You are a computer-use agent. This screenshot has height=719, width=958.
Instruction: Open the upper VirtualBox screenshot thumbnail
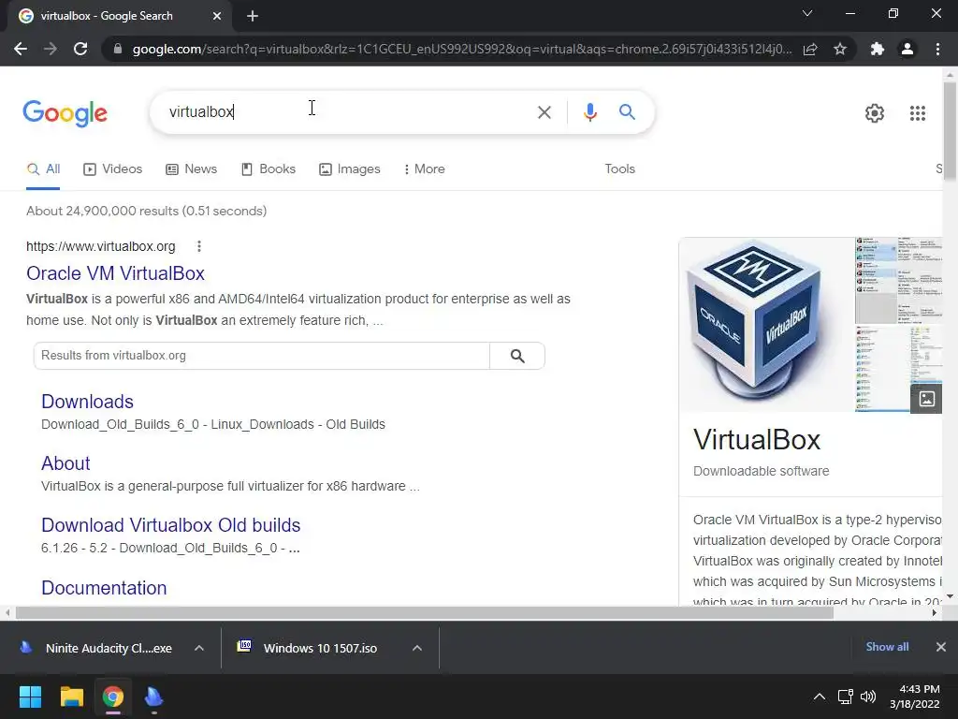(x=898, y=280)
